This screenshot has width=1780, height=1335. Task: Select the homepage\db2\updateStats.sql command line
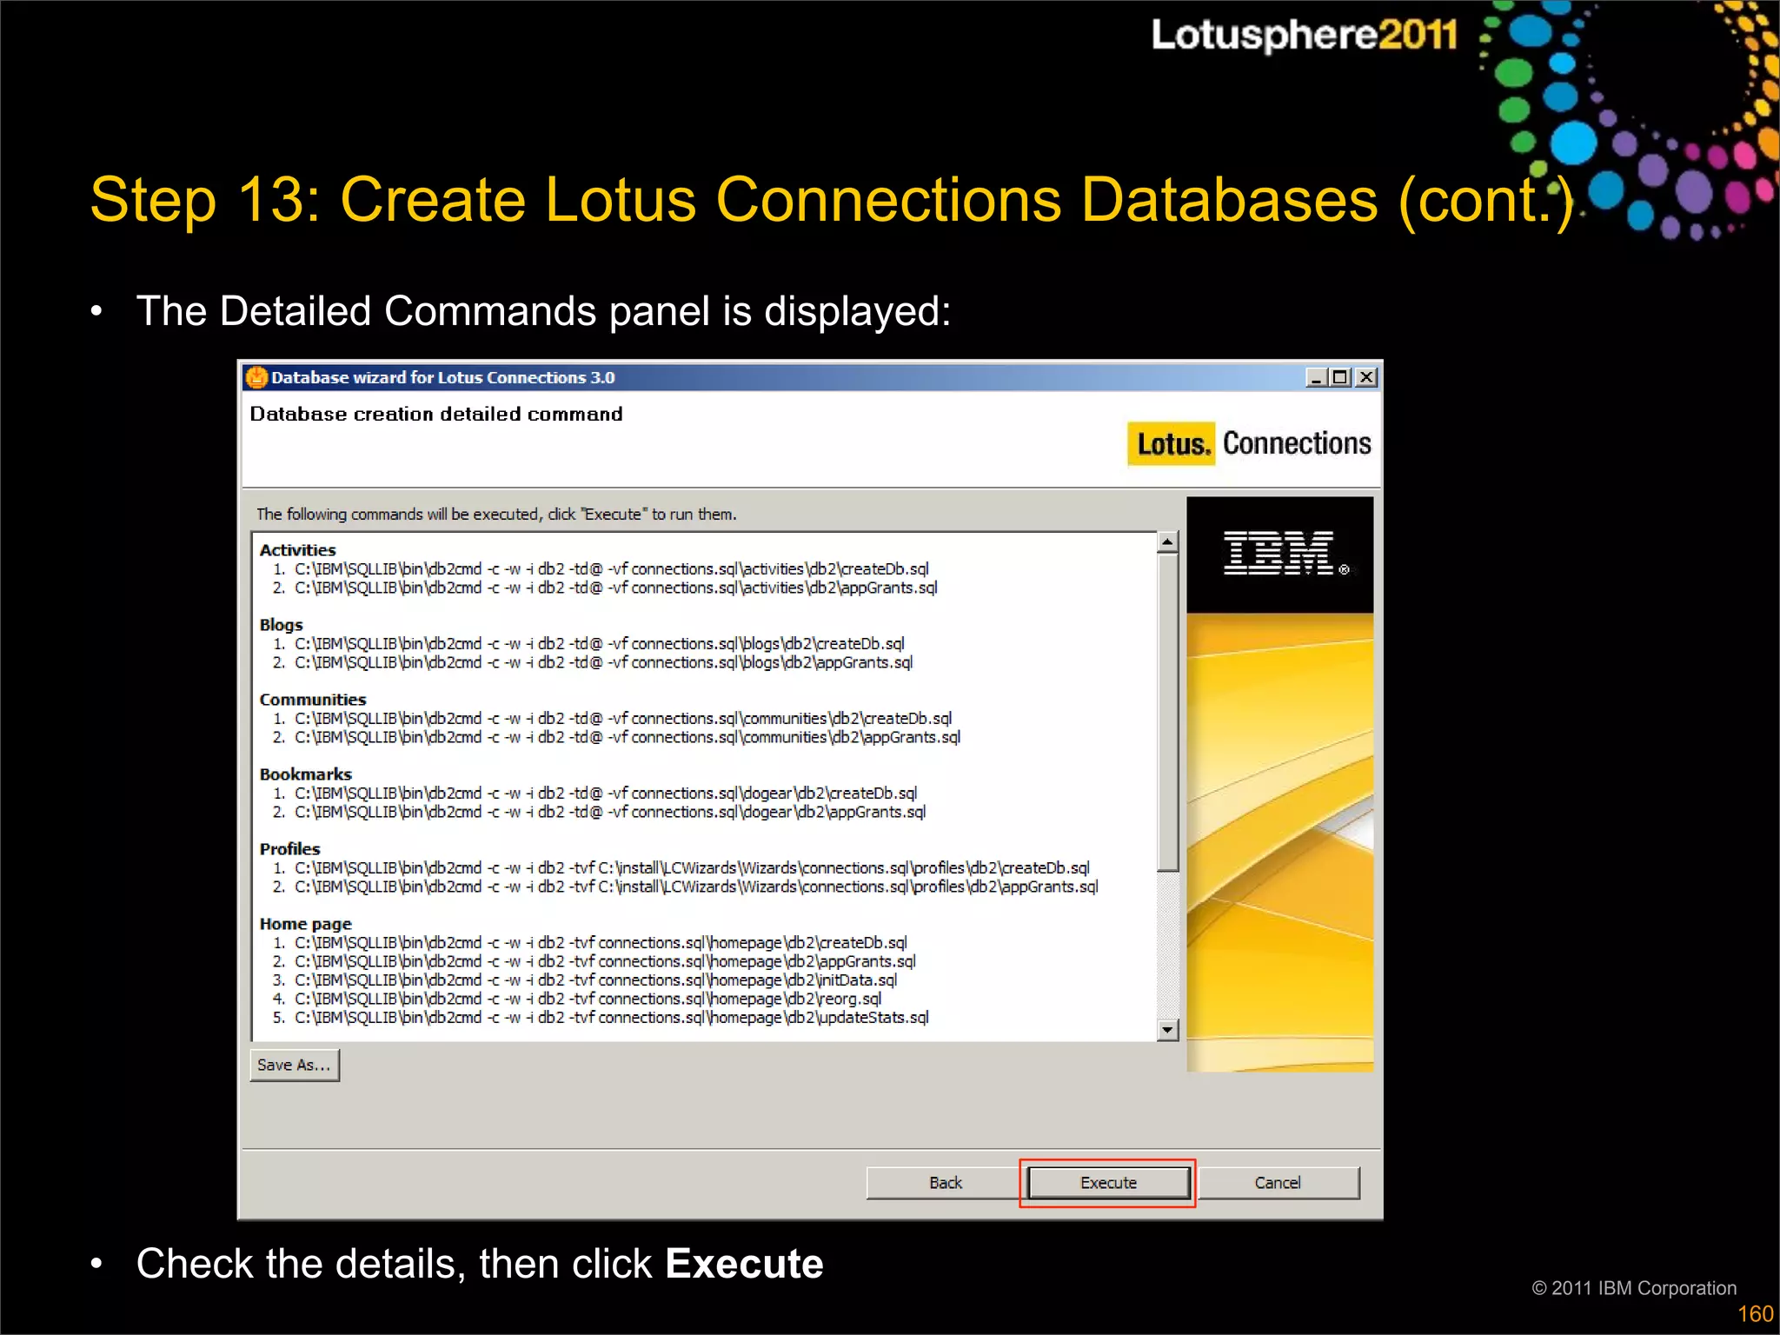pyautogui.click(x=601, y=1018)
